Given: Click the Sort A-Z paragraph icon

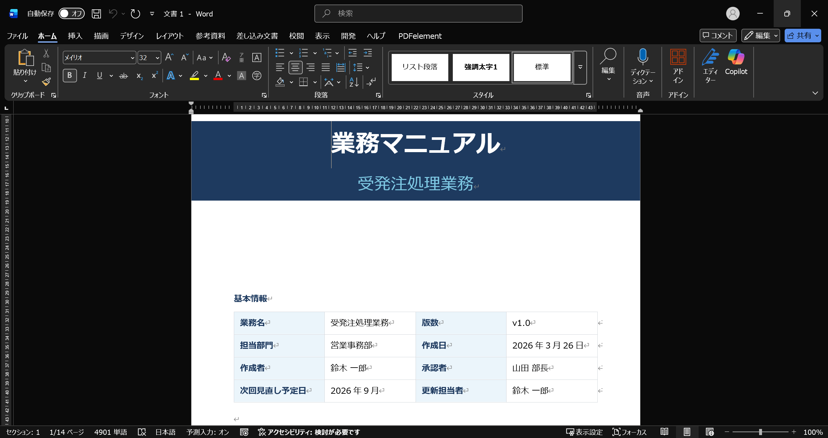Looking at the screenshot, I should [354, 82].
